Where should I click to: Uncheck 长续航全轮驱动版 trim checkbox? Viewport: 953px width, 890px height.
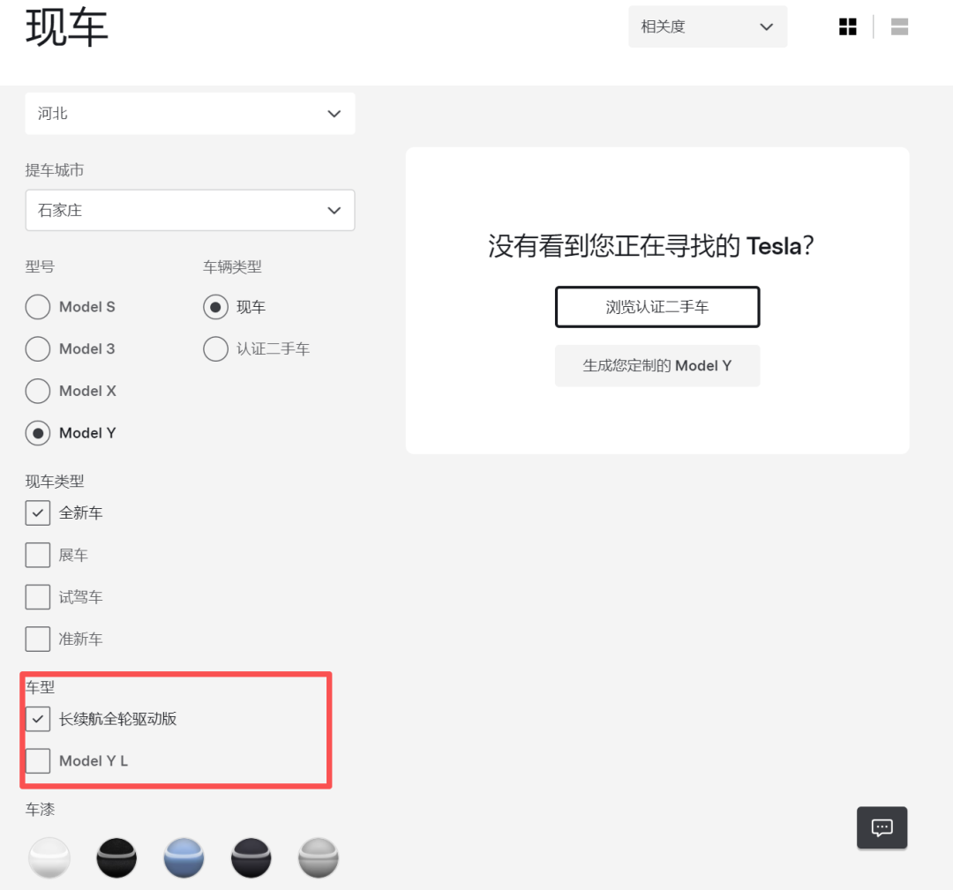(38, 719)
